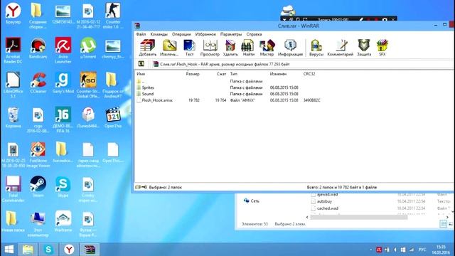Open the FastStone Image Viewer desktop icon
The width and height of the screenshot is (455, 256).
(x=38, y=155)
